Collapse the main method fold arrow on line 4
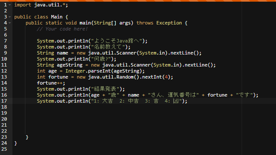This screenshot has height=155, width=276. click(x=9, y=23)
